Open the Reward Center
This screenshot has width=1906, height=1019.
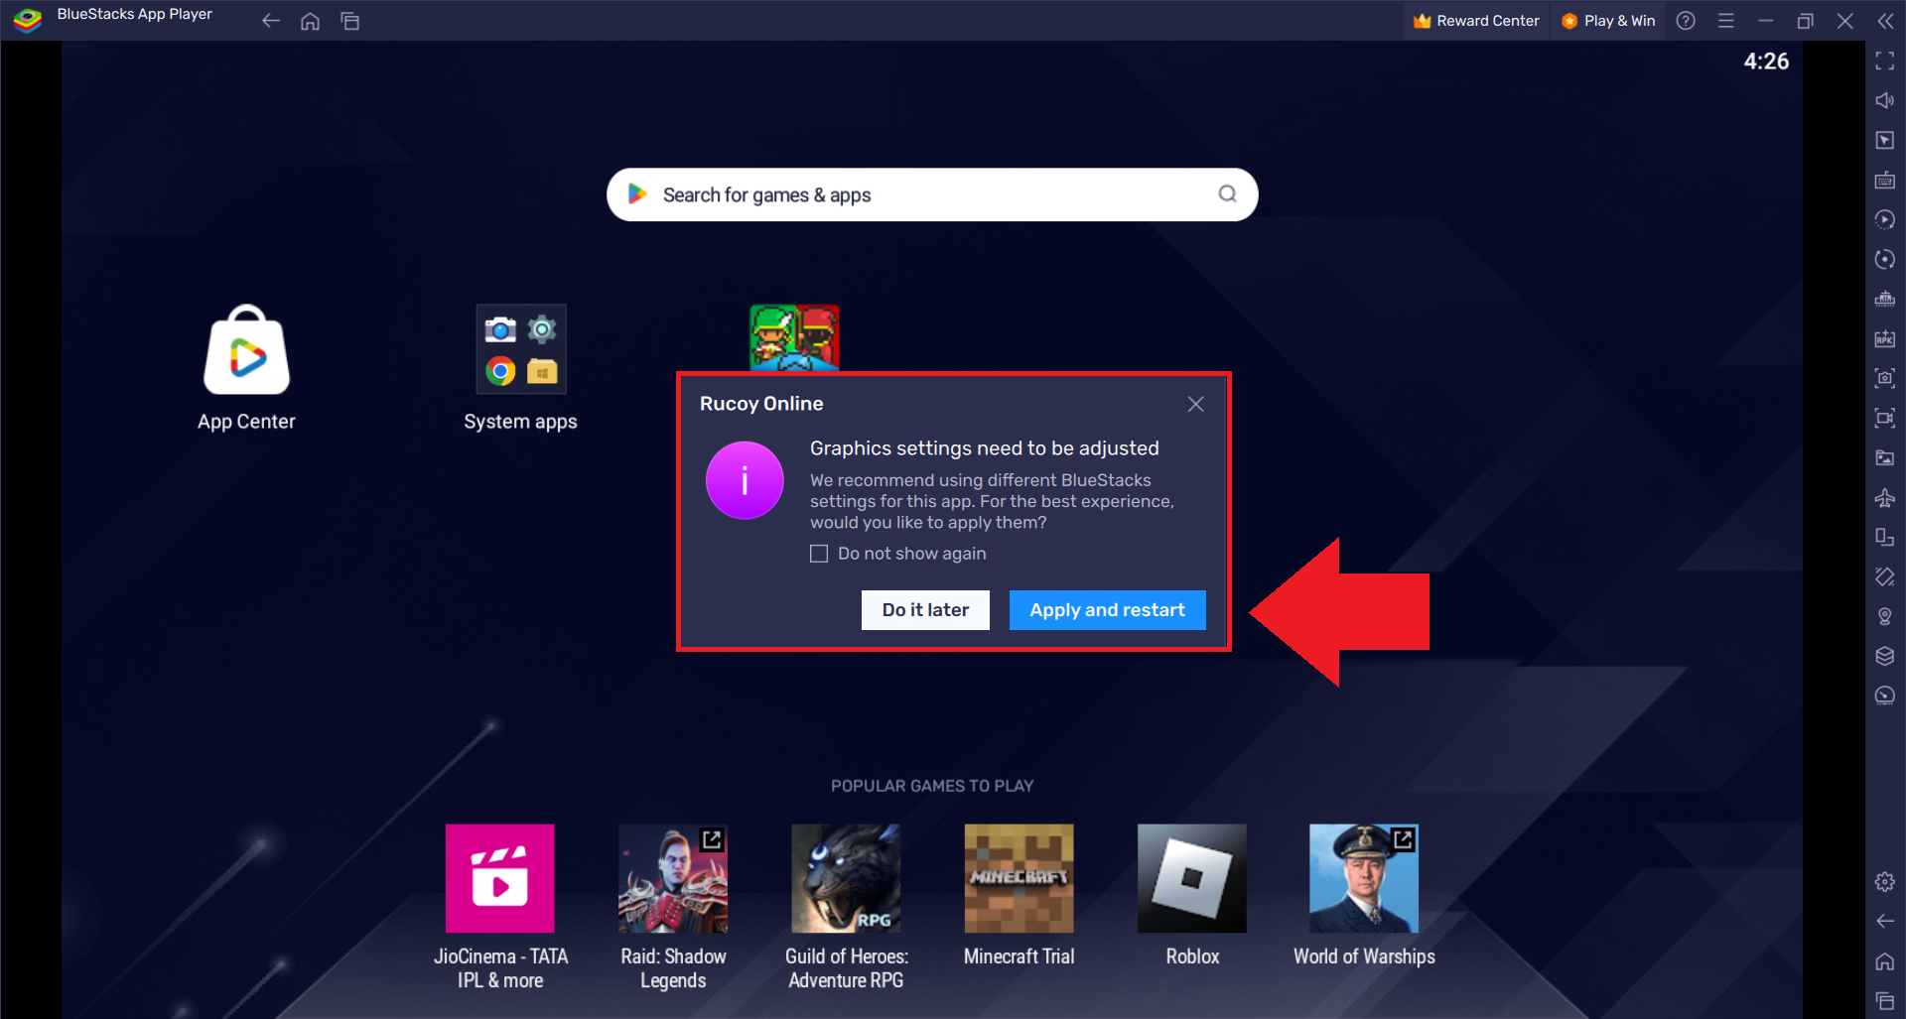point(1475,20)
